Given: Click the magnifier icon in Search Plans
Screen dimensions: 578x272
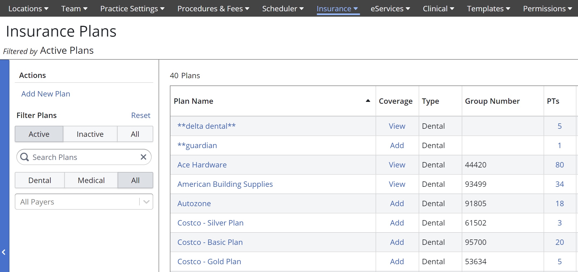Looking at the screenshot, I should [x=24, y=157].
